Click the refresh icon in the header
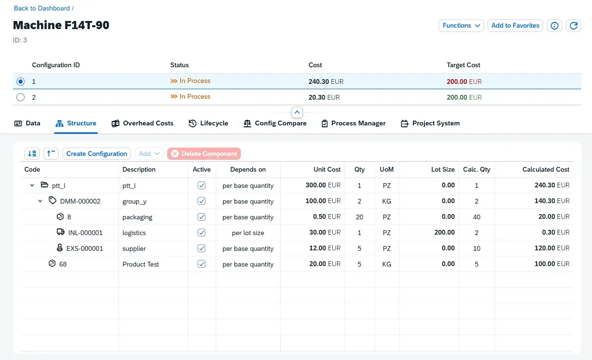This screenshot has height=360, width=592. pyautogui.click(x=573, y=25)
